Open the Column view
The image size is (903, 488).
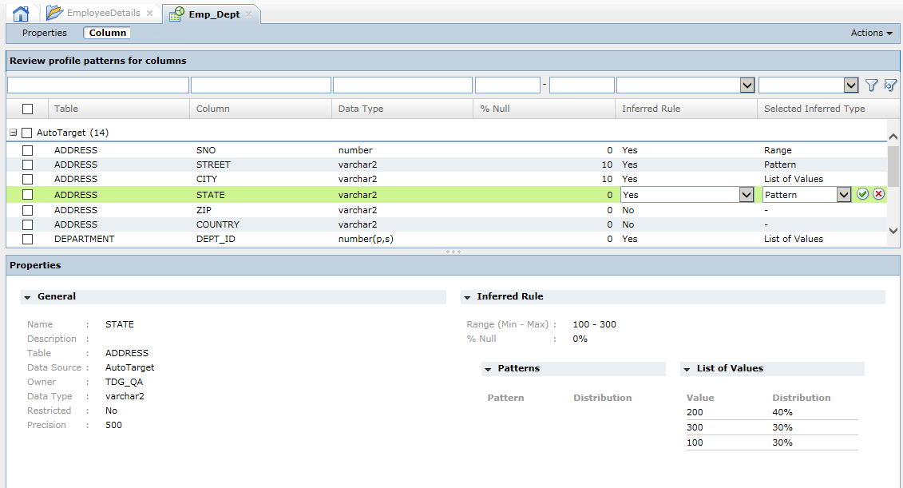107,33
